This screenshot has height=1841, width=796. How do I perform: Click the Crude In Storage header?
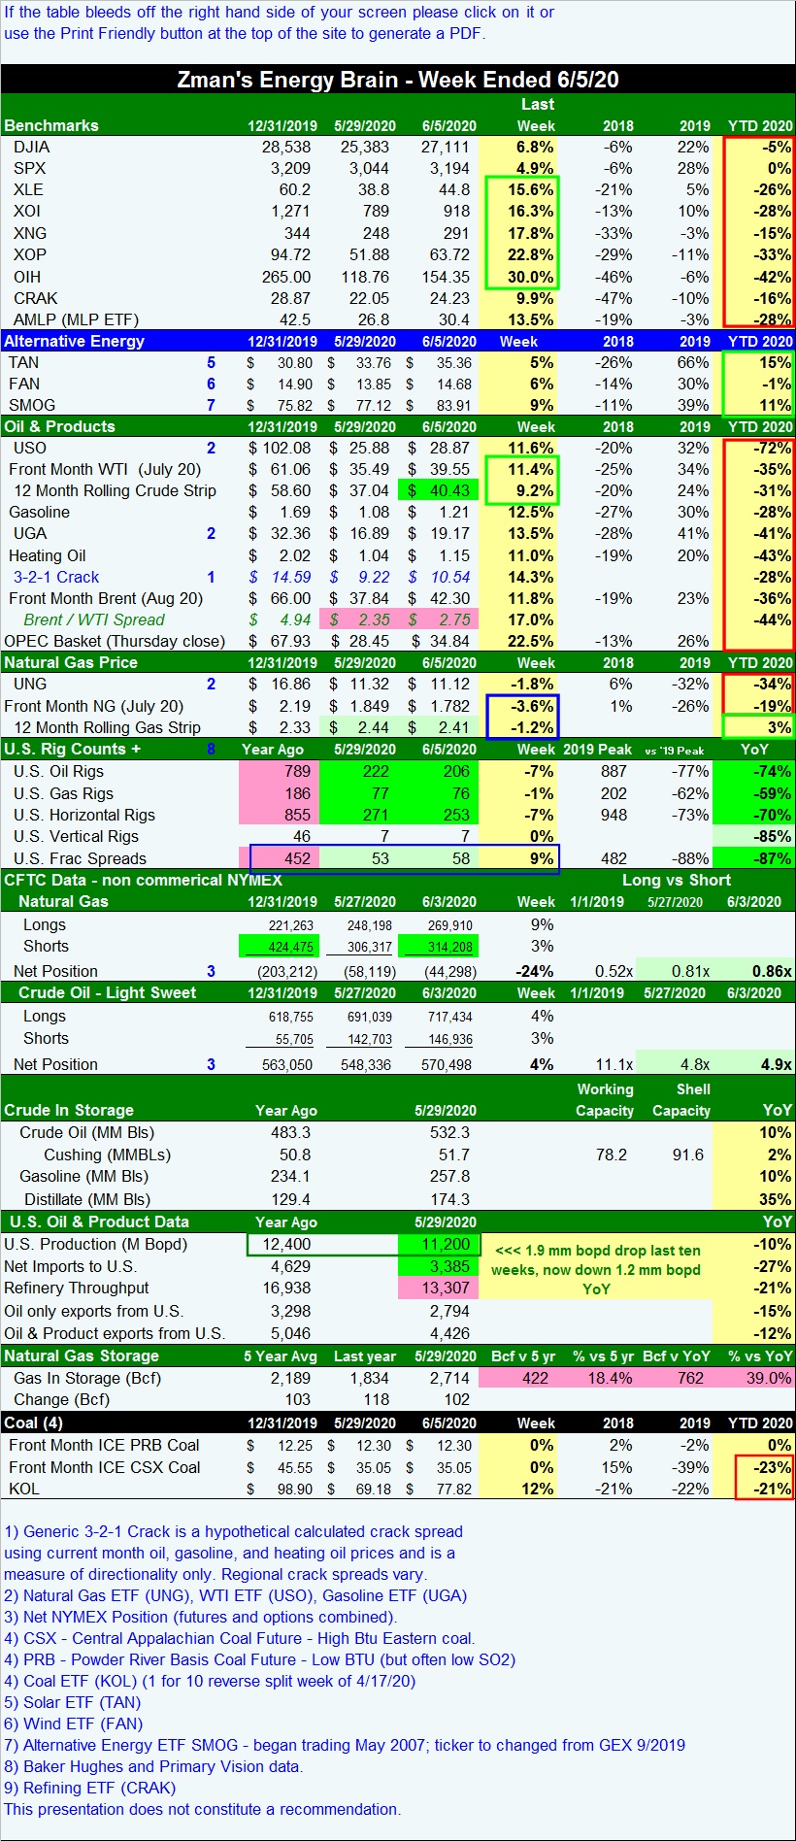click(69, 1110)
